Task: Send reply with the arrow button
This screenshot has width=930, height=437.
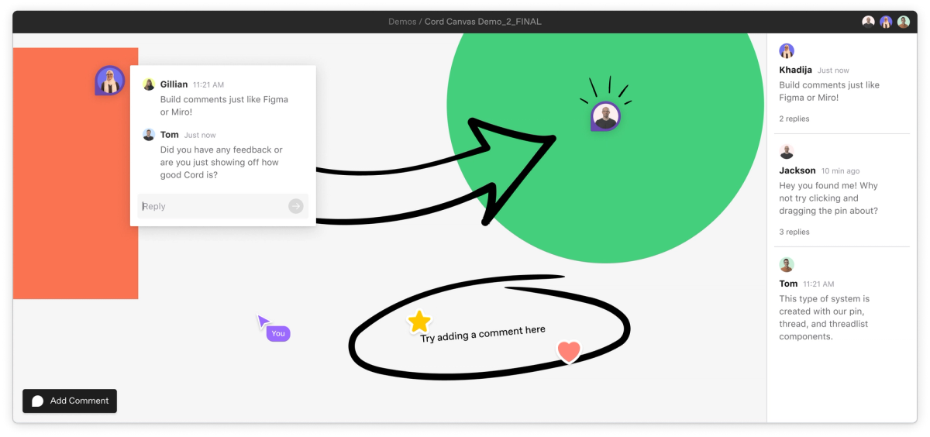Action: coord(296,206)
